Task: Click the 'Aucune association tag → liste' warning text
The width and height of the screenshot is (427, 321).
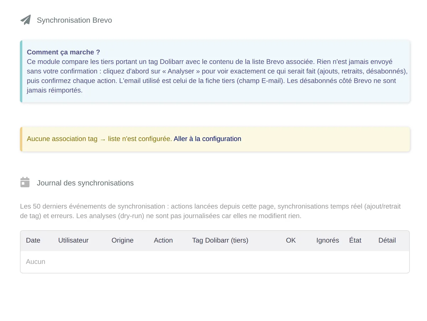Action: point(99,139)
